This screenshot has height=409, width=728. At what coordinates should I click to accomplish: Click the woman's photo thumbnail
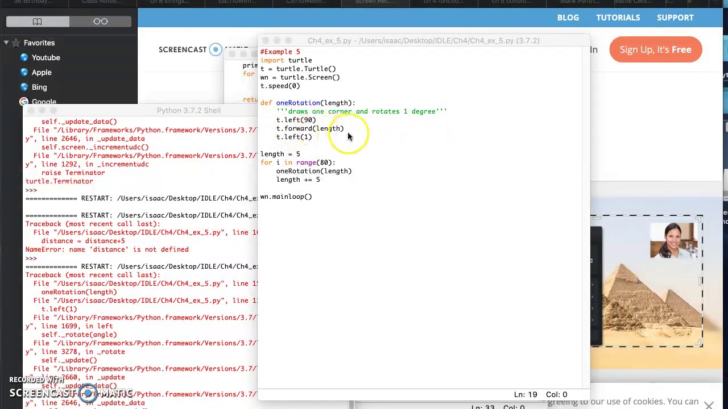click(674, 240)
